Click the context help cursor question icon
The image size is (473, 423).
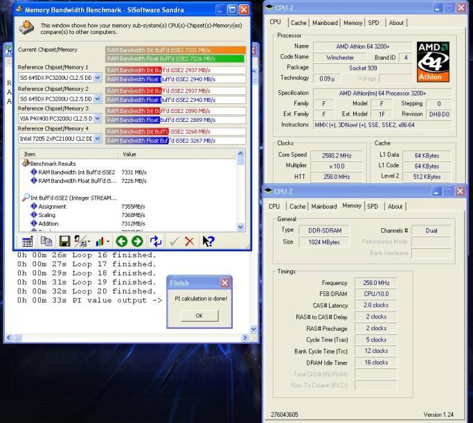coord(208,241)
